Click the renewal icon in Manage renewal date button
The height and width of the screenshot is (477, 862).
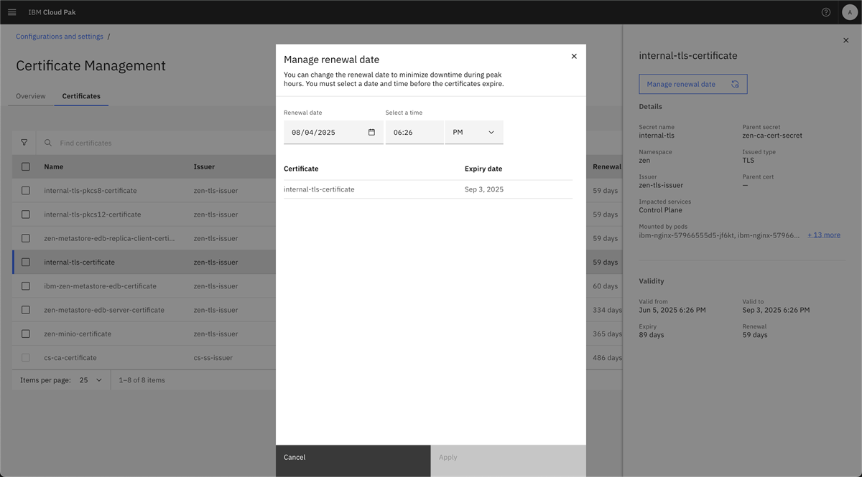point(735,84)
